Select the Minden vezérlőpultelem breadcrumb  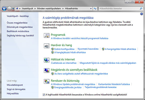tap(49, 9)
